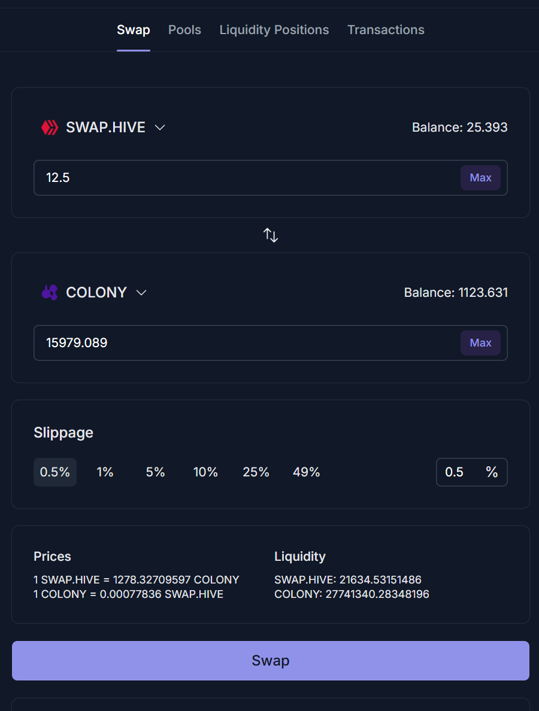The image size is (539, 711).
Task: Select the 5% slippage option
Action: (x=155, y=472)
